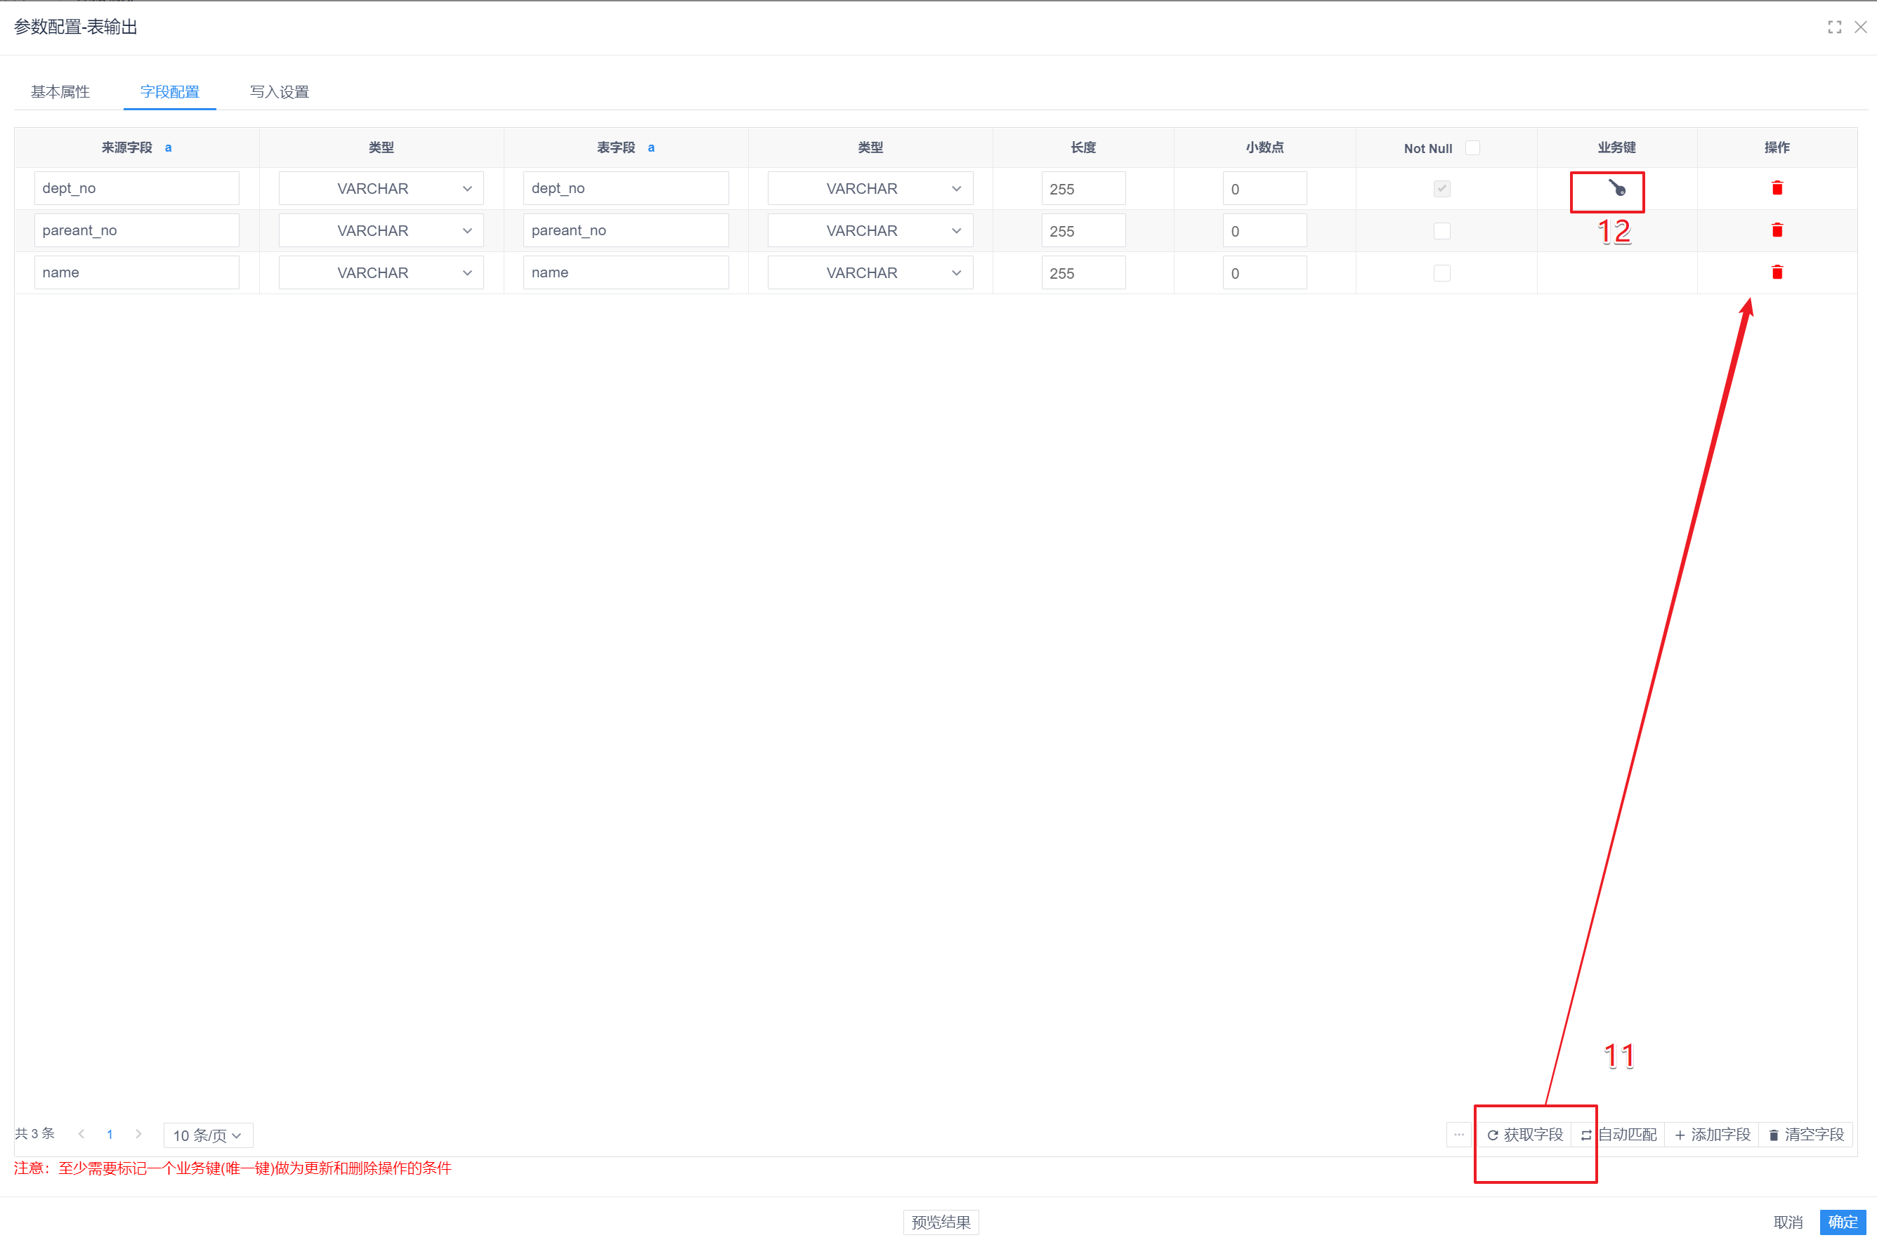Viewport: 1877px width, 1240px height.
Task: Switch to the 写入设置 tab
Action: pos(279,92)
